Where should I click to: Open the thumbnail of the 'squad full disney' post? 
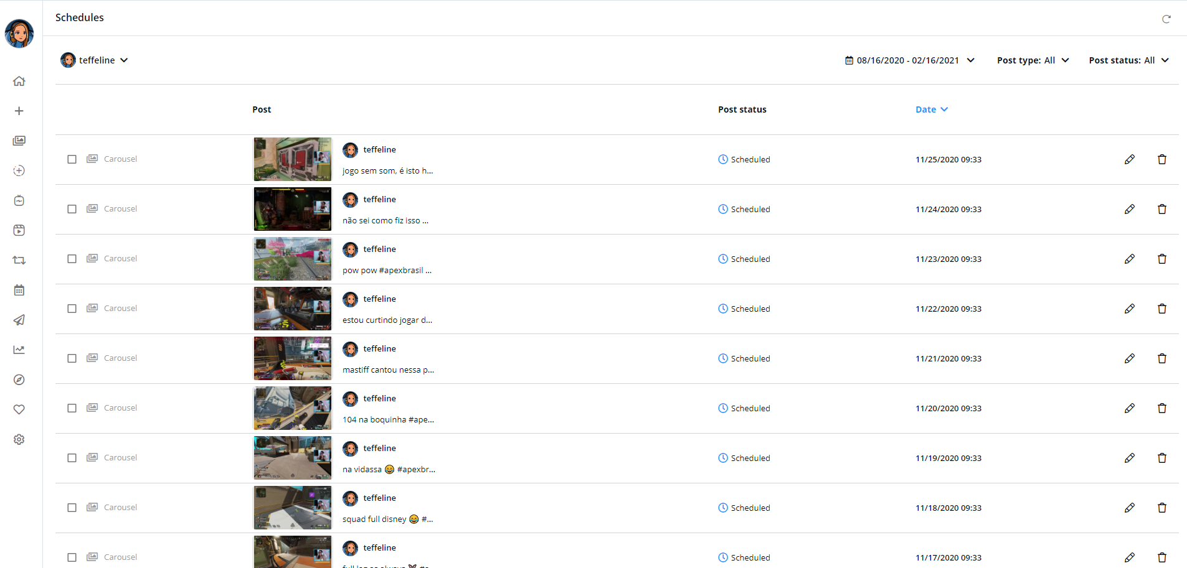pos(293,508)
